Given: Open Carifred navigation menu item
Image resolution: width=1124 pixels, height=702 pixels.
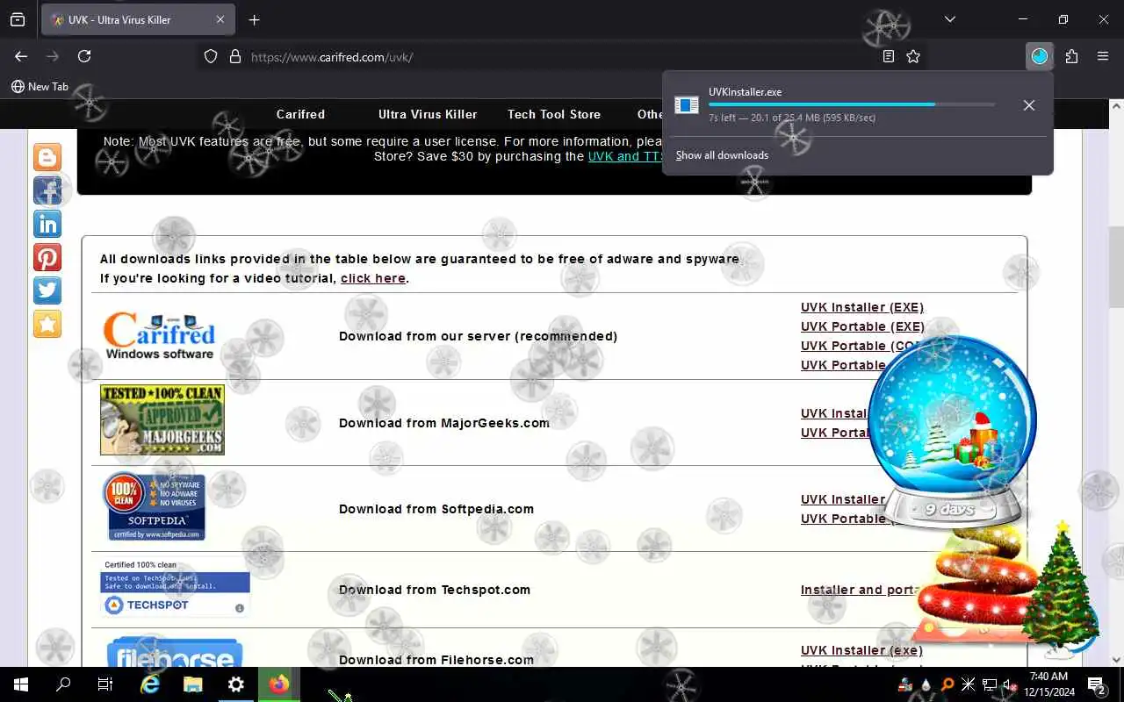Looking at the screenshot, I should coord(300,114).
